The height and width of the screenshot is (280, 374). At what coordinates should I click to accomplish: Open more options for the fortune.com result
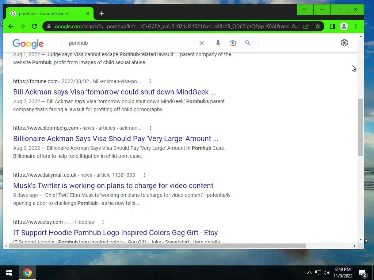(x=150, y=81)
